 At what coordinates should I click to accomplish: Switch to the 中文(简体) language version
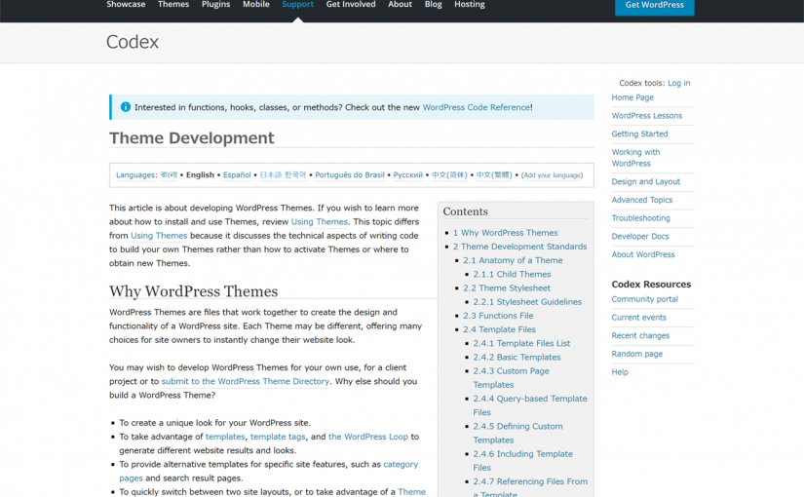449,174
